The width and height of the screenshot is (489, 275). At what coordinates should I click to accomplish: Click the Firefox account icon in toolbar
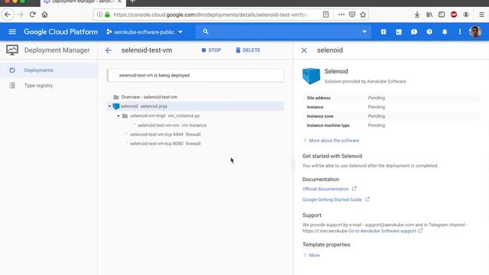click(x=466, y=15)
